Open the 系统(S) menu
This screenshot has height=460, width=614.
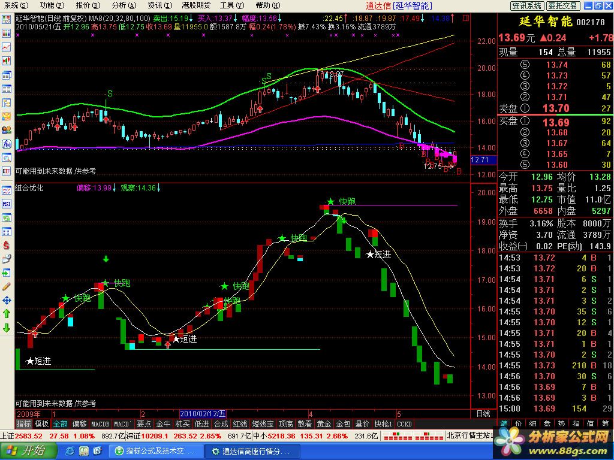coord(16,5)
